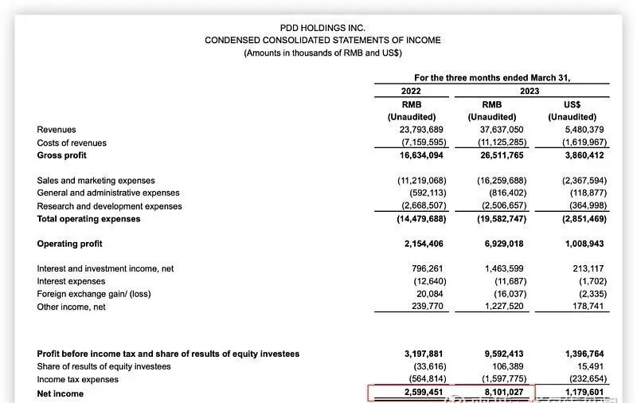
Task: Select revenues value 23,793,689
Action: click(x=421, y=130)
